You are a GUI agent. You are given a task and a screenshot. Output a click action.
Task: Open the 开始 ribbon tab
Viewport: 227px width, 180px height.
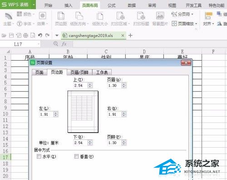click(48, 5)
